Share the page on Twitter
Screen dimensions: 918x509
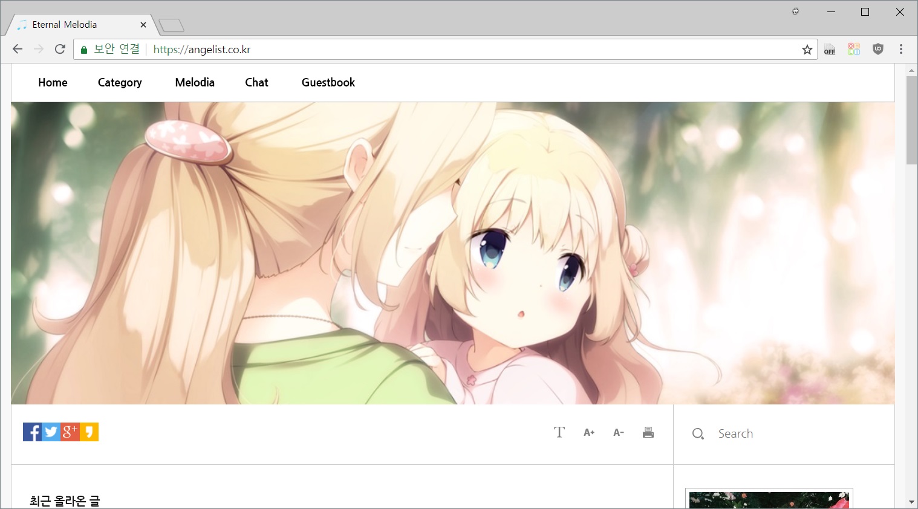51,432
